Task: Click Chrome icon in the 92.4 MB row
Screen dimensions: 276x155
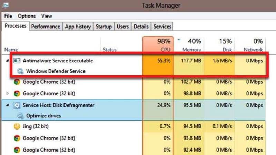Action: tap(17, 150)
